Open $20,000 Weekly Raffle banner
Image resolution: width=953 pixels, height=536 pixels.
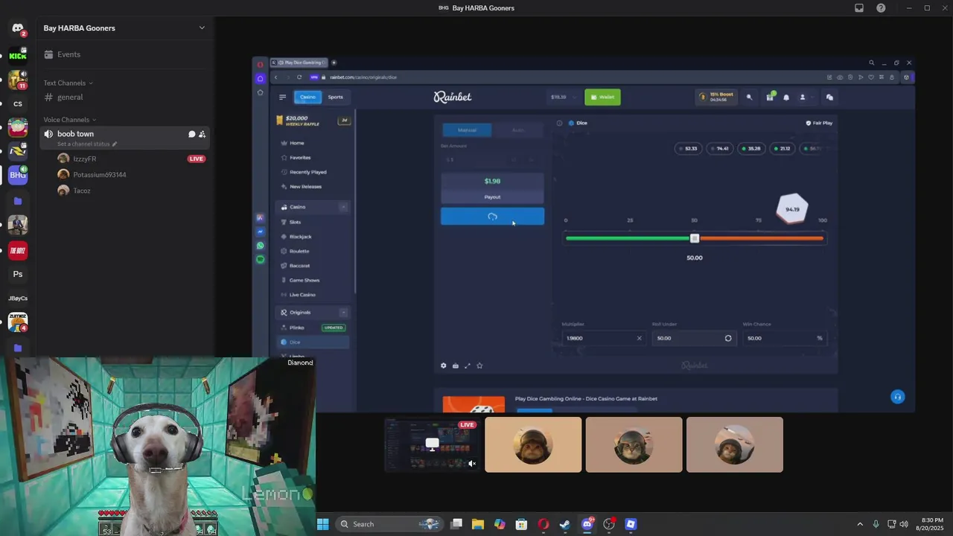[313, 121]
